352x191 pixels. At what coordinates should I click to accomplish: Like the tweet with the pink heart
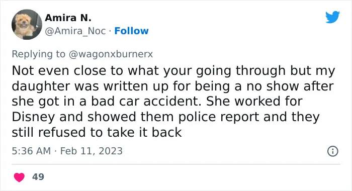(x=19, y=177)
